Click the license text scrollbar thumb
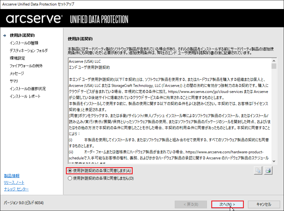Screen dimensions: 284x211 (x=274, y=66)
